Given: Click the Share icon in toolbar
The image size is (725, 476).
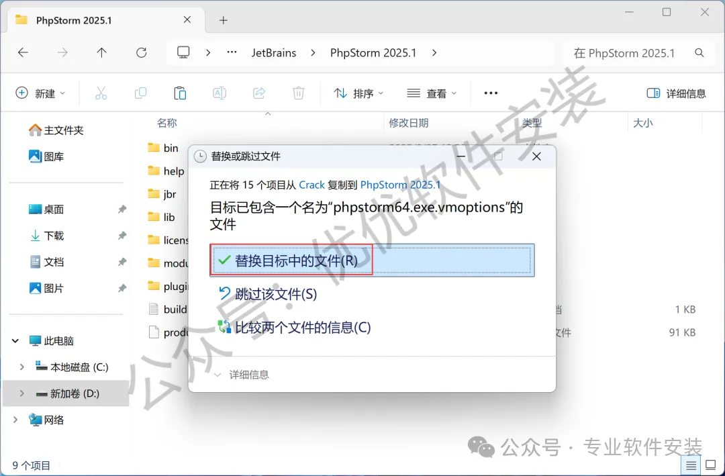Looking at the screenshot, I should click(x=259, y=93).
